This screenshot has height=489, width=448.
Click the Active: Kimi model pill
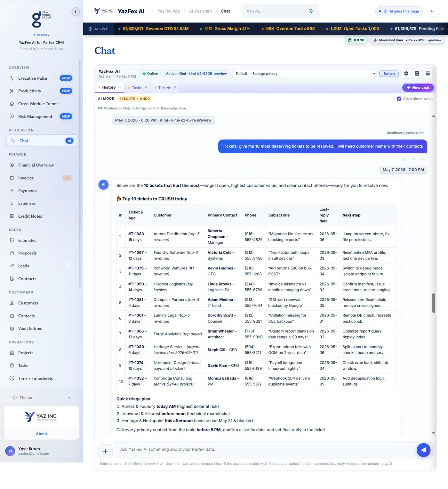[x=196, y=74]
